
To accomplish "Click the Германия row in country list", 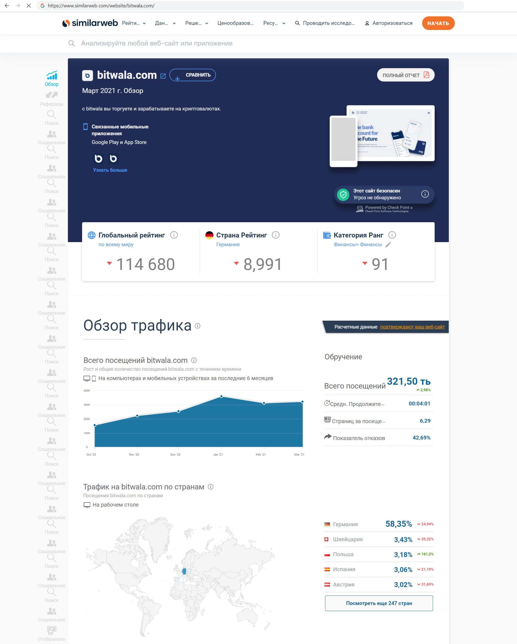I will coord(379,524).
